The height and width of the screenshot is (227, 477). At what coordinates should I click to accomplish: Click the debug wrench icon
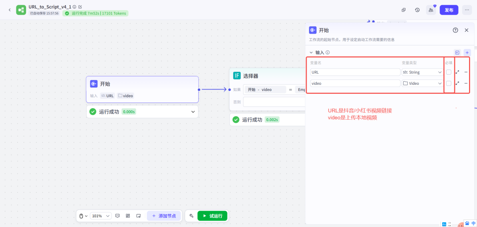191,216
